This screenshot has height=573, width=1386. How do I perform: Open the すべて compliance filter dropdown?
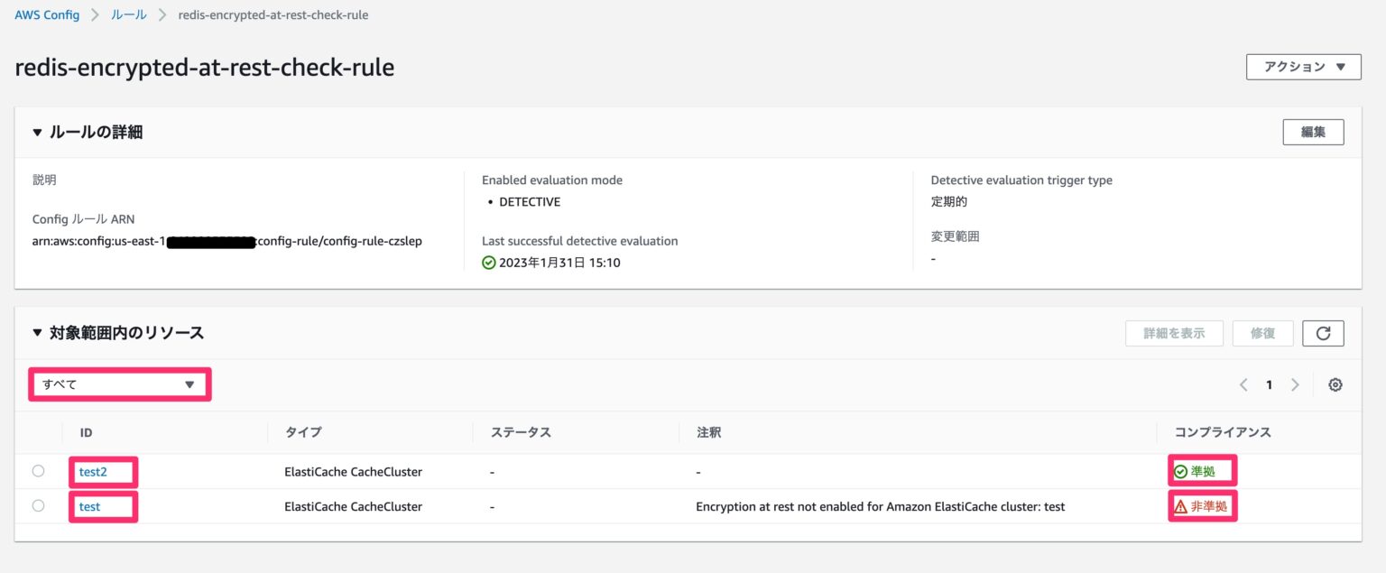120,384
